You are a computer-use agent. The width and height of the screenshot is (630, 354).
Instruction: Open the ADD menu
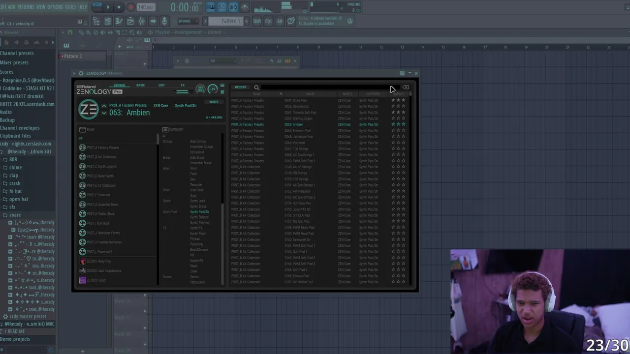pos(11,7)
